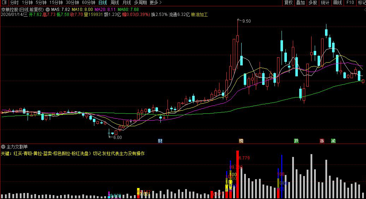Select the 30分钟 period tab

[72, 2]
